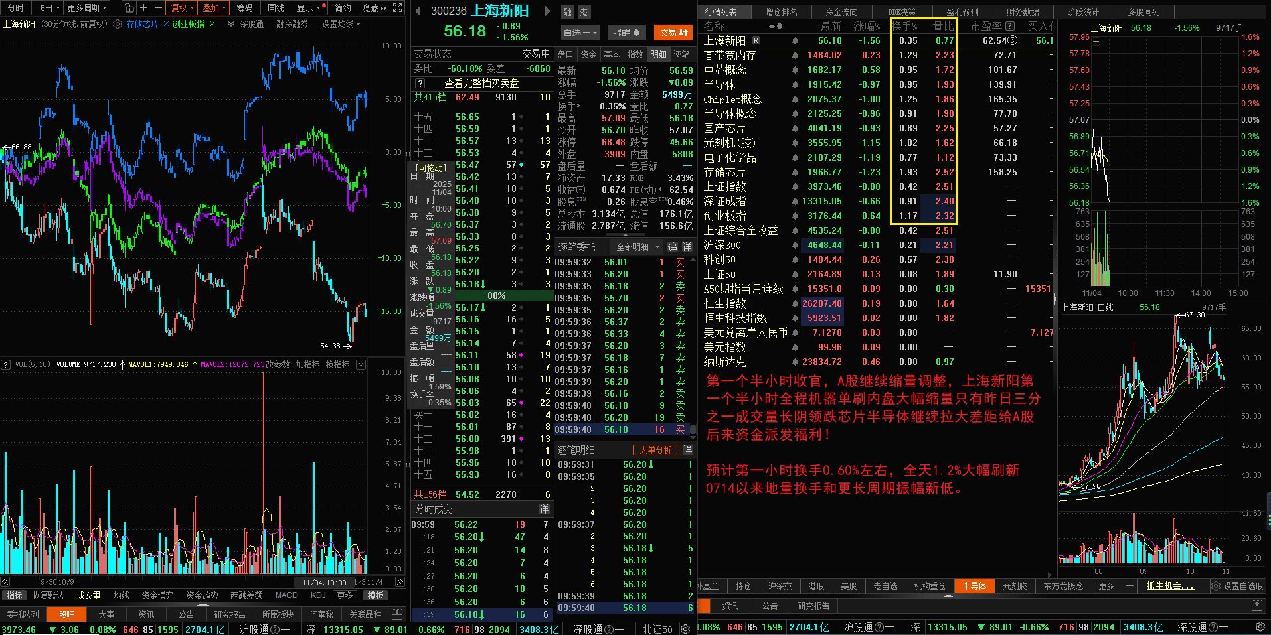Open 市盈率 column help icon
The height and width of the screenshot is (635, 1271).
[1010, 26]
